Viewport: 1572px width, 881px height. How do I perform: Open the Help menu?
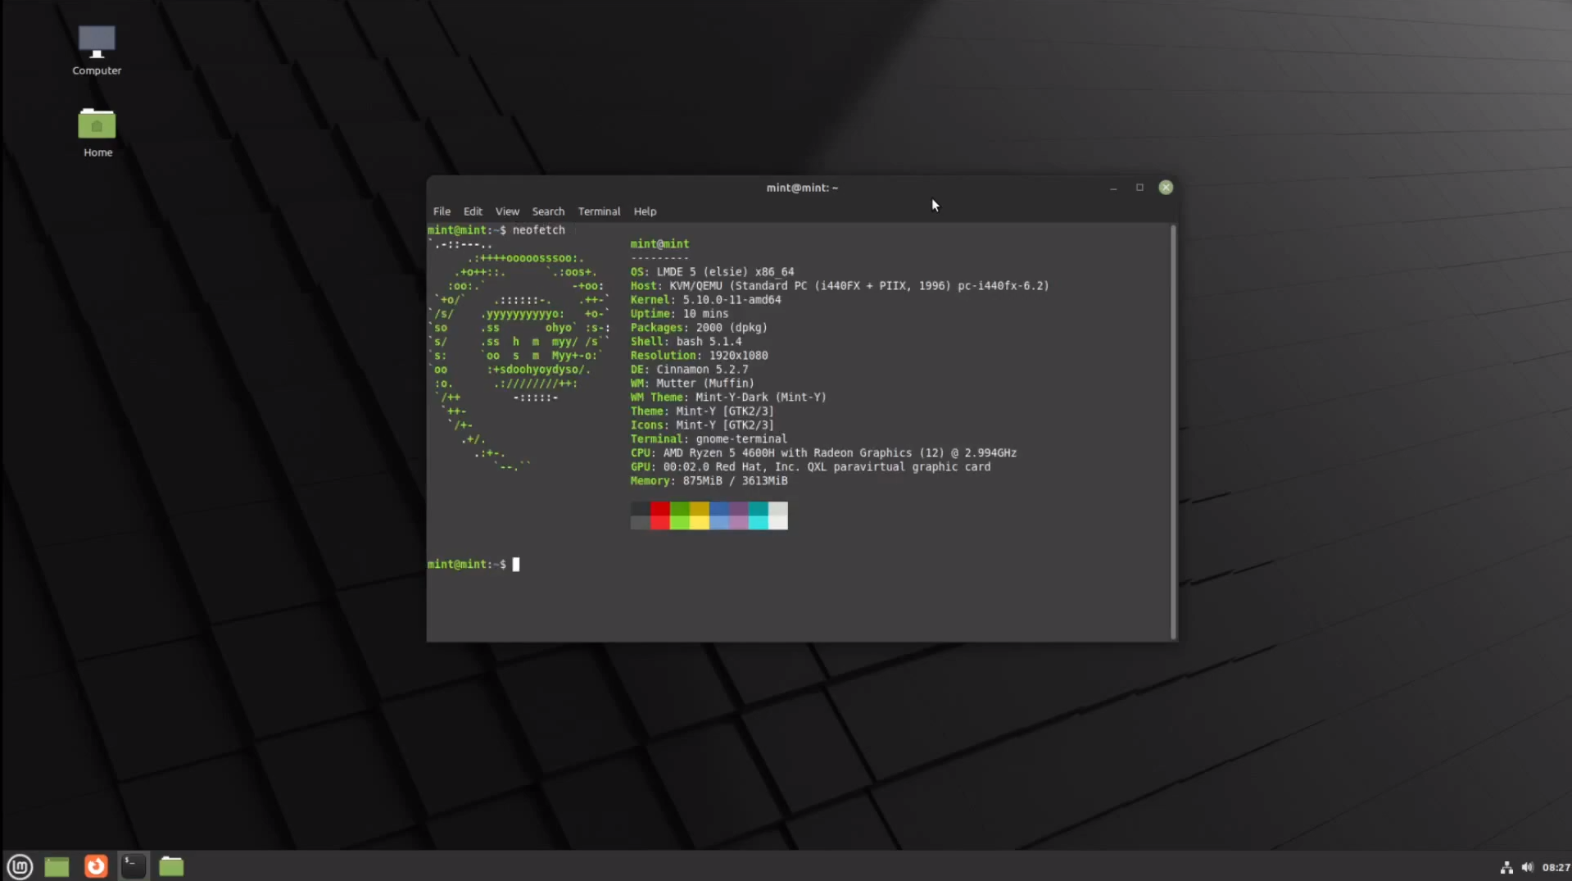coord(645,211)
